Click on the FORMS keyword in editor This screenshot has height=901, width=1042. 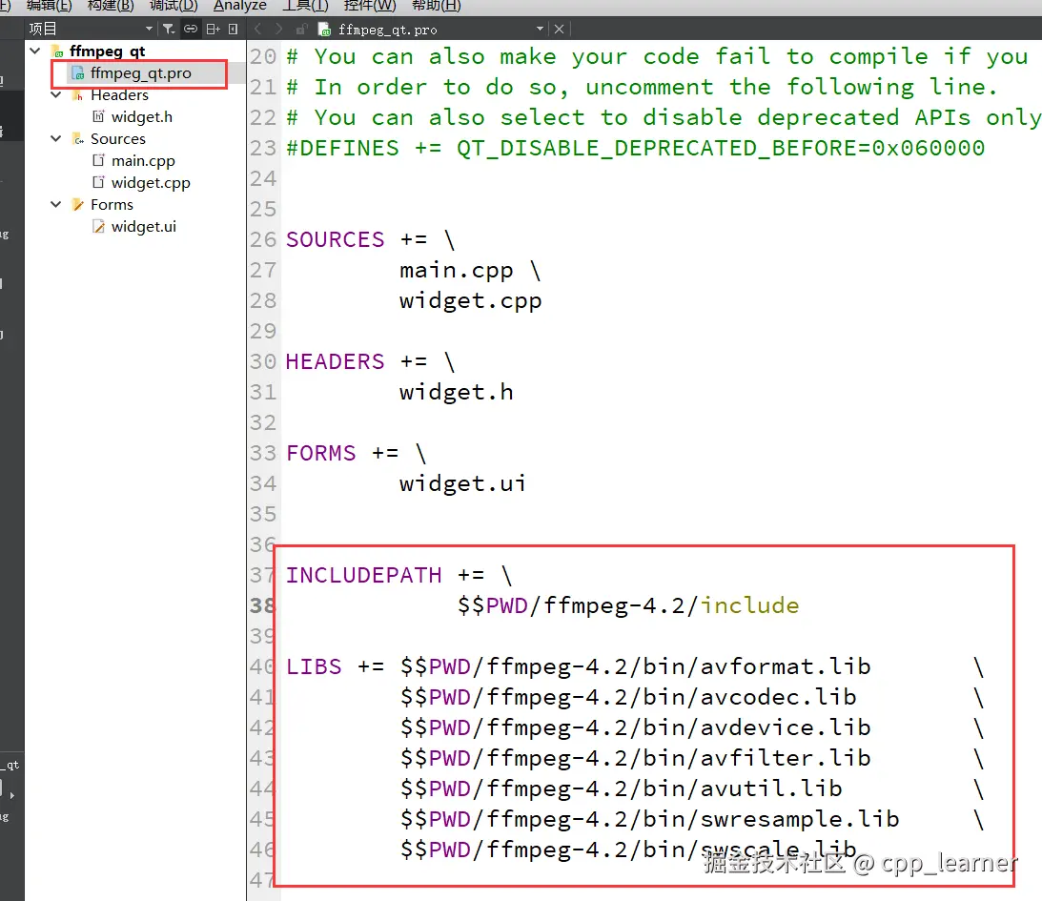click(321, 453)
